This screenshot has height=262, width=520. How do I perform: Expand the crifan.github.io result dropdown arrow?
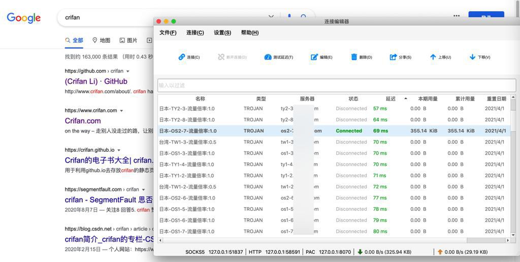click(119, 150)
